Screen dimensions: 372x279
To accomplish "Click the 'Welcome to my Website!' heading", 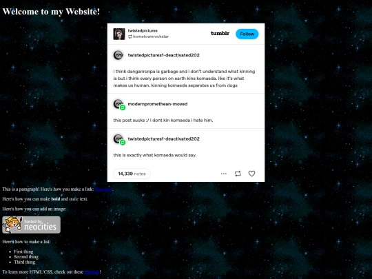I will click(x=51, y=12).
